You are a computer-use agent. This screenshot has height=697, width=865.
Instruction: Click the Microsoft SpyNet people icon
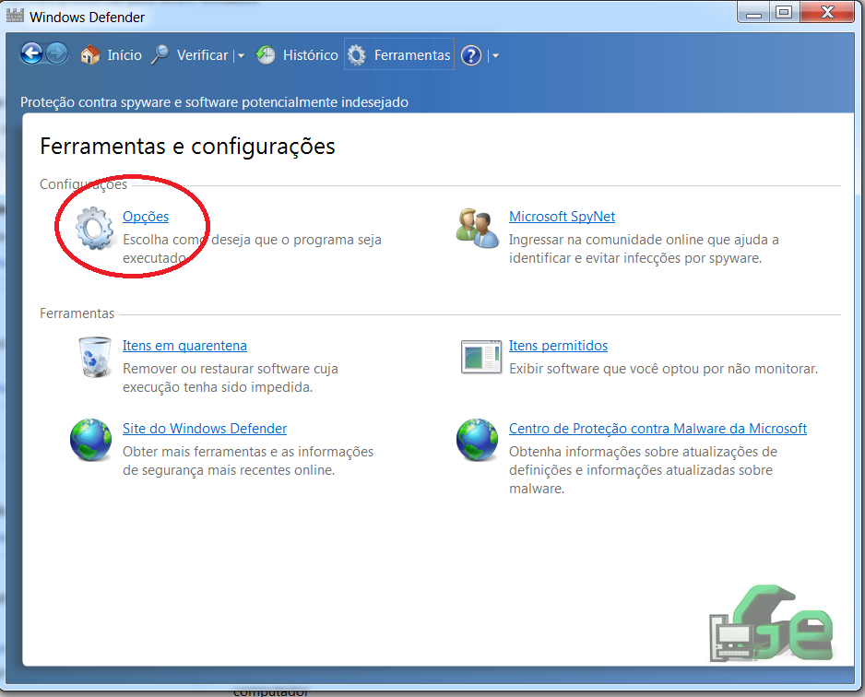click(x=478, y=228)
